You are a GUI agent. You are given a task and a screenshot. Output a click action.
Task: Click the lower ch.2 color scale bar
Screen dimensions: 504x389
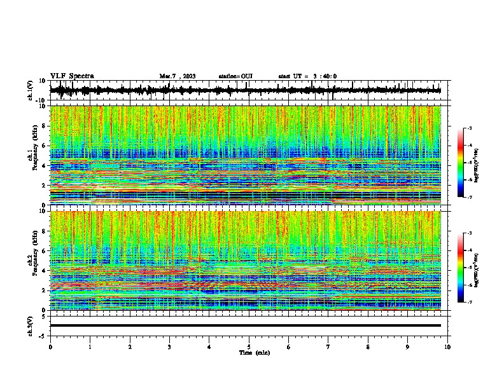(461, 268)
